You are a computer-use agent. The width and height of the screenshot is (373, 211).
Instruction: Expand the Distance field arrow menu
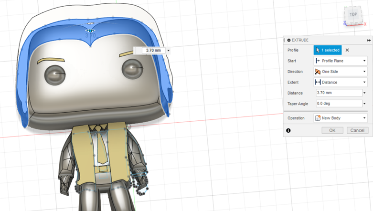[364, 93]
